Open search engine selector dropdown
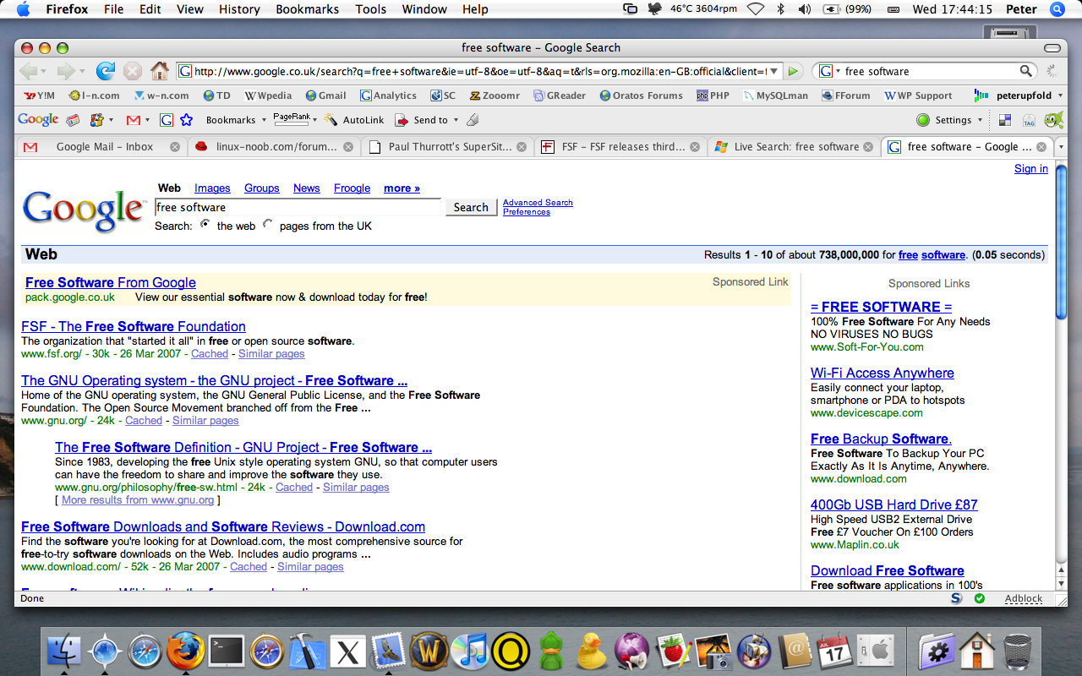Screen dimensions: 1082x676 (x=829, y=71)
